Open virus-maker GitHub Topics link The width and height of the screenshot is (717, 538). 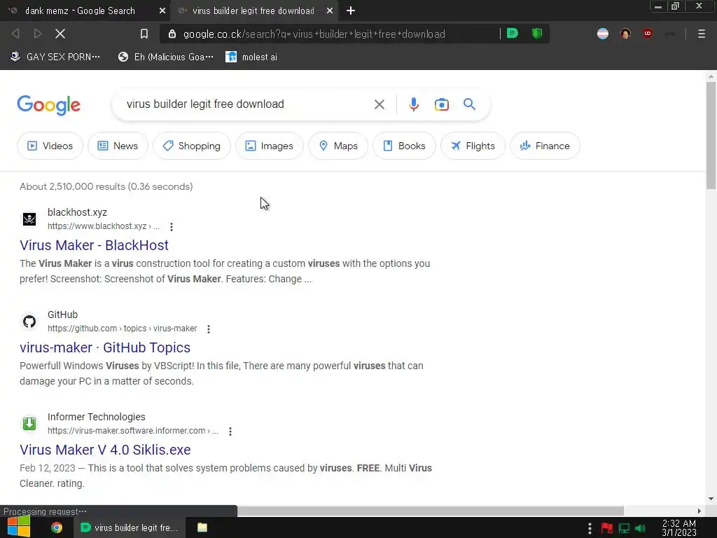[x=105, y=347]
